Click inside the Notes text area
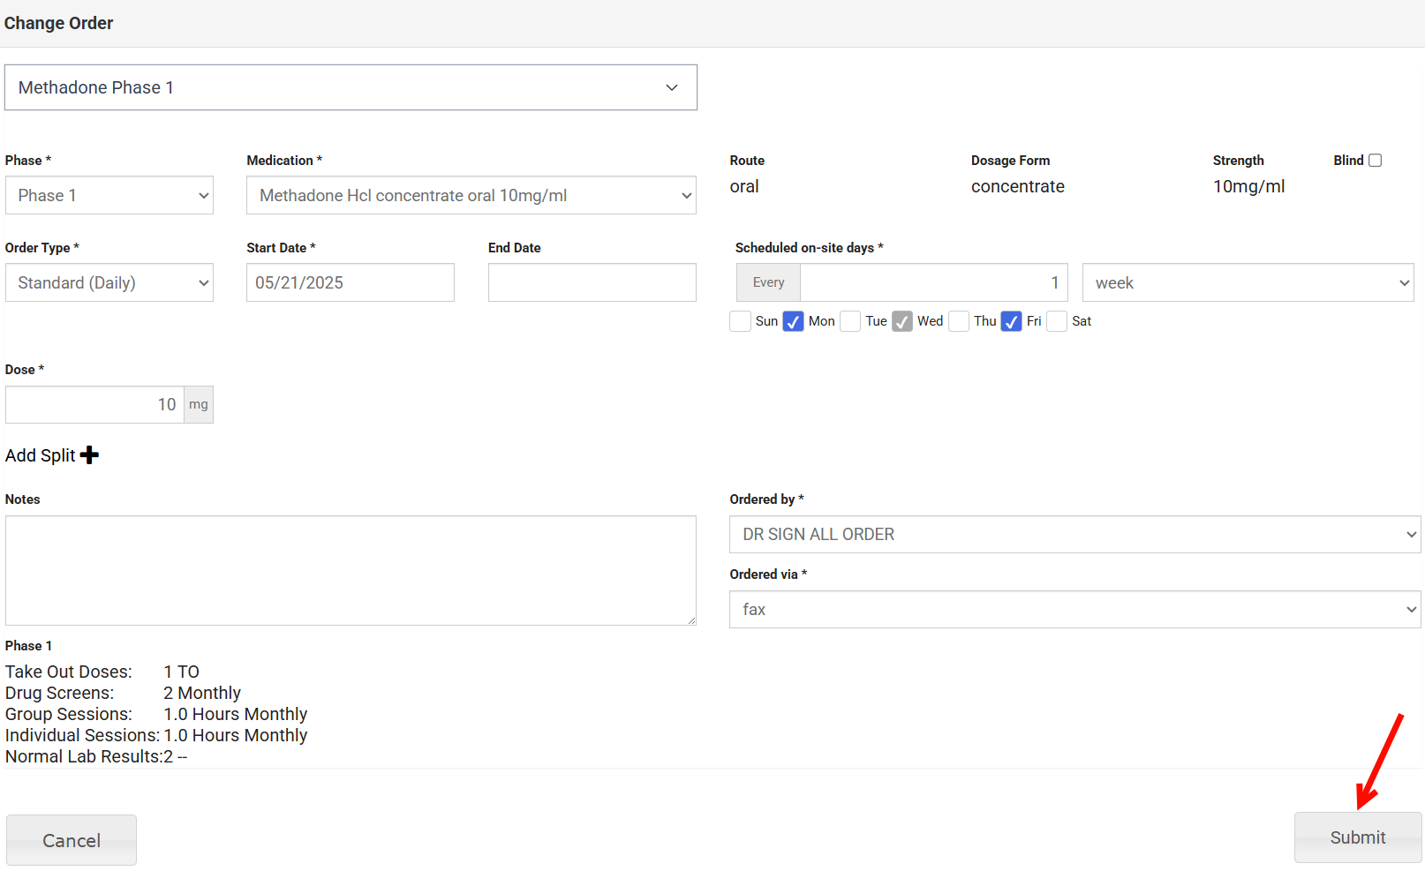 pos(351,571)
